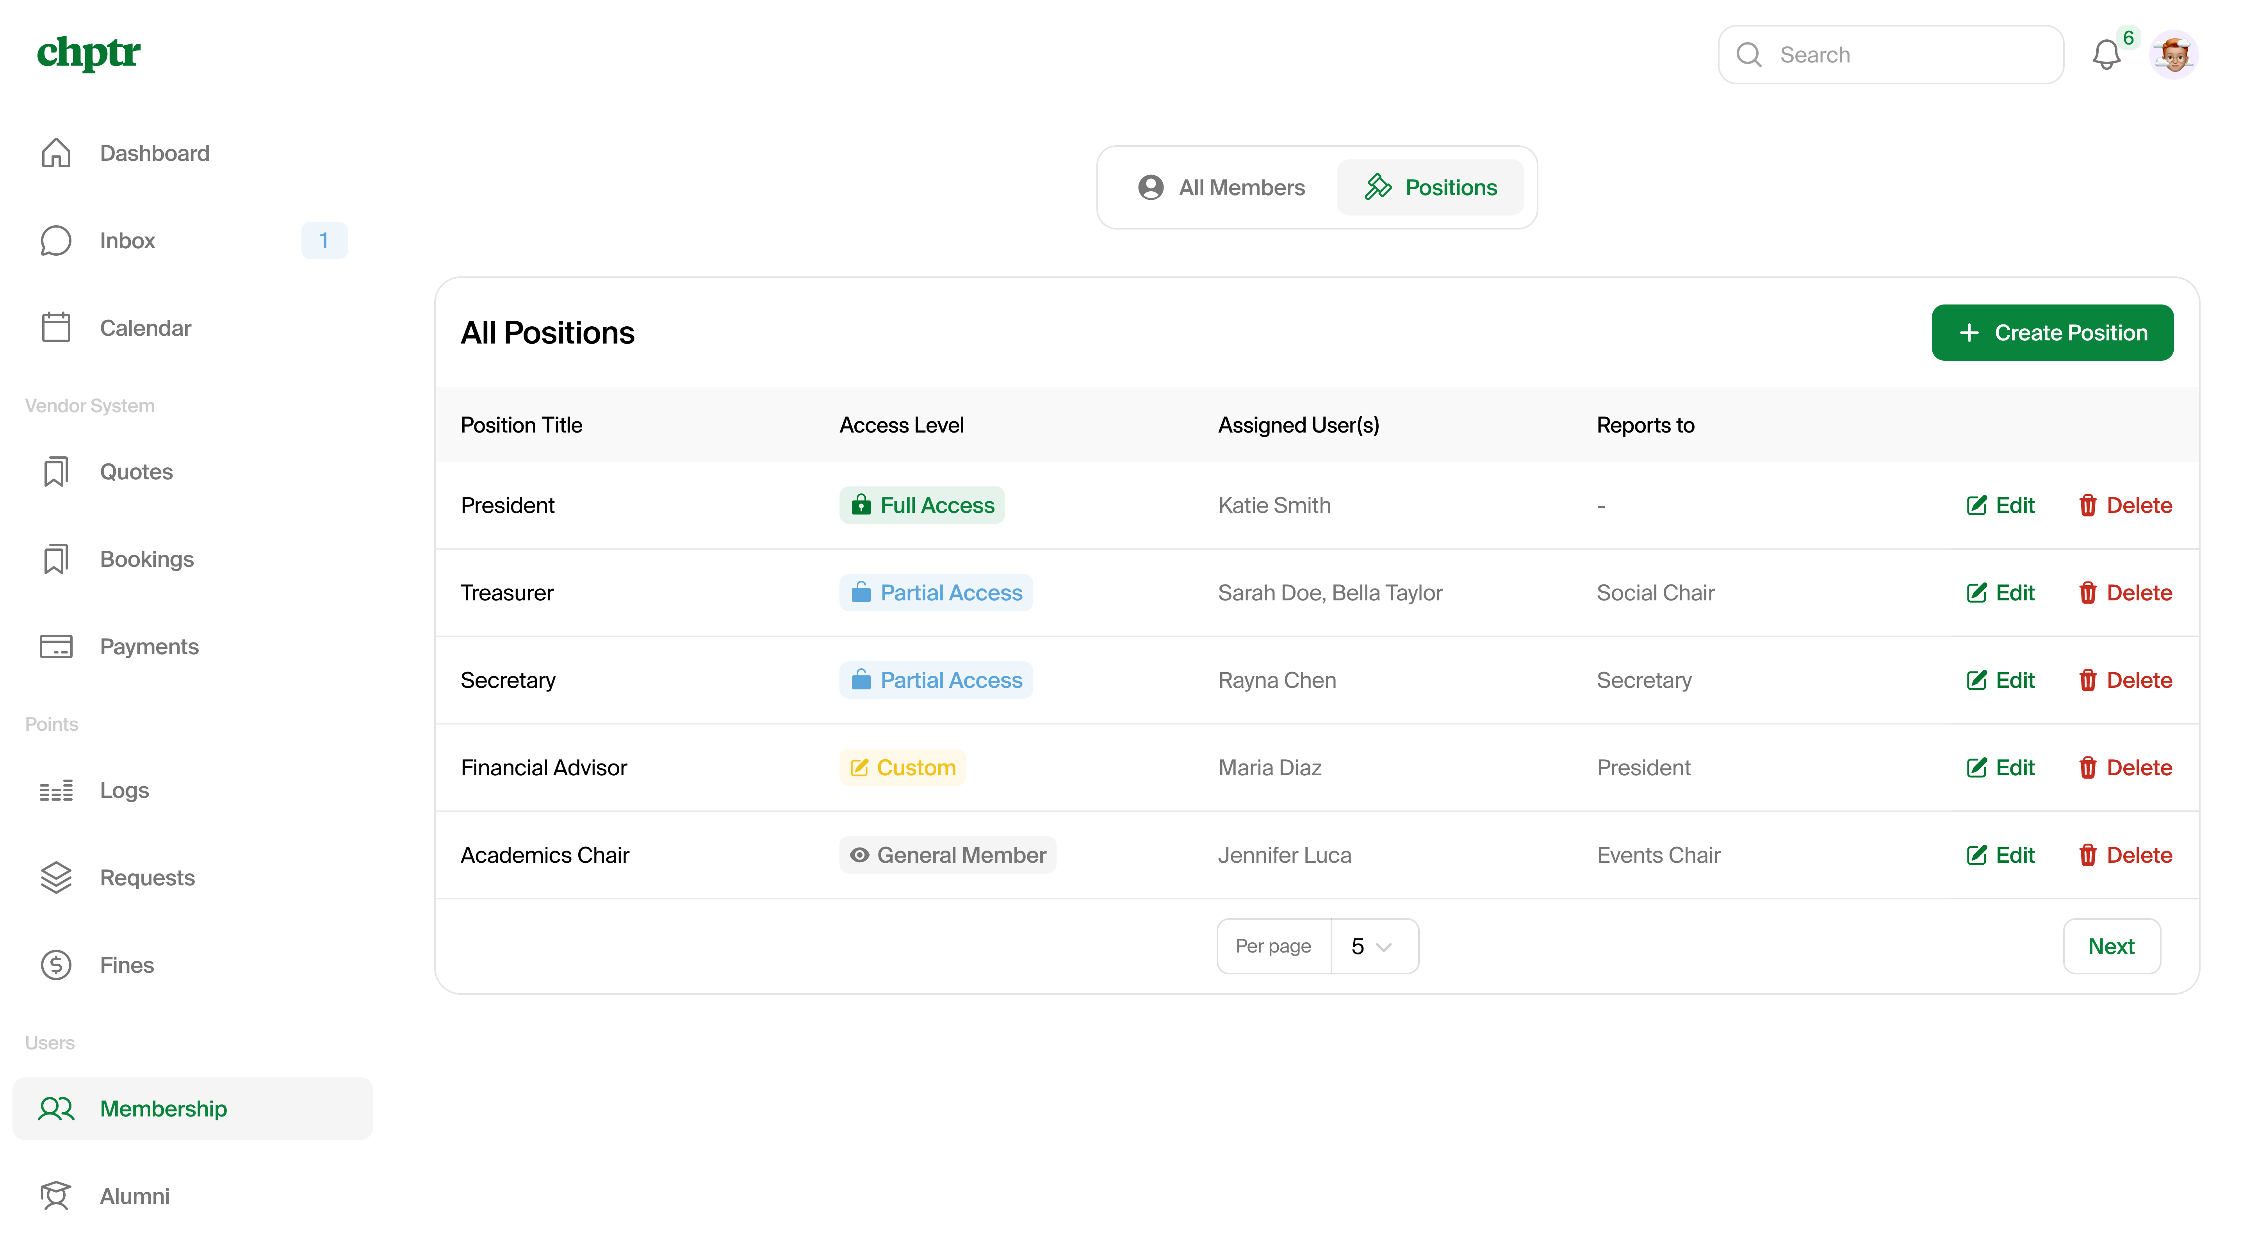The width and height of the screenshot is (2249, 1257).
Task: Switch to the All Members tab
Action: click(1221, 187)
